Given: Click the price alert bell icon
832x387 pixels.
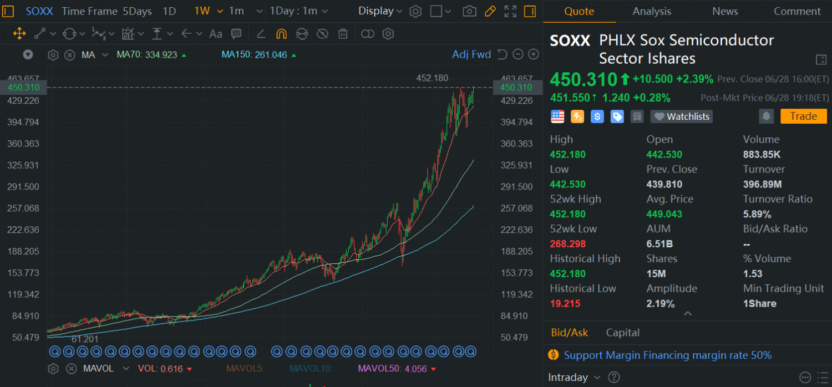Looking at the screenshot, I should pyautogui.click(x=766, y=116).
